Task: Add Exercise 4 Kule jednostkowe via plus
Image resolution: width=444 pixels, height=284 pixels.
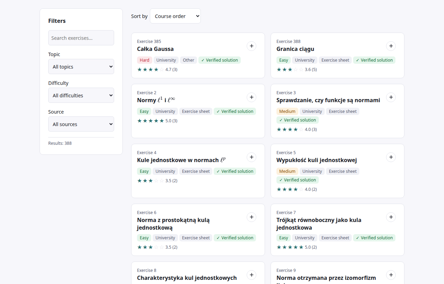Action: [251, 157]
